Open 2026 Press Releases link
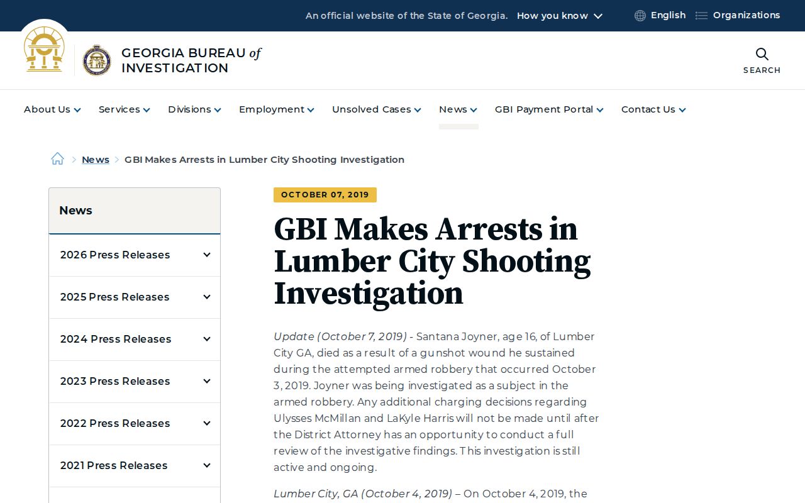The image size is (805, 503). click(115, 255)
